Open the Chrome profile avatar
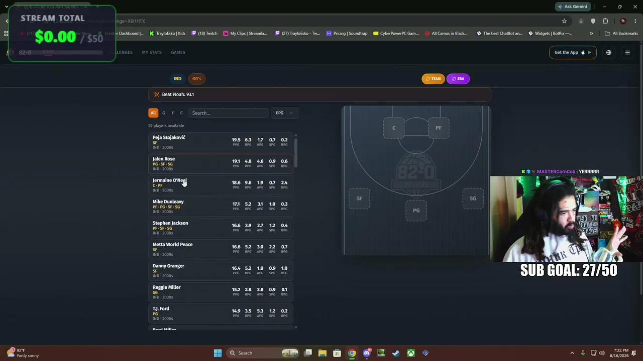The width and height of the screenshot is (643, 361). click(623, 21)
